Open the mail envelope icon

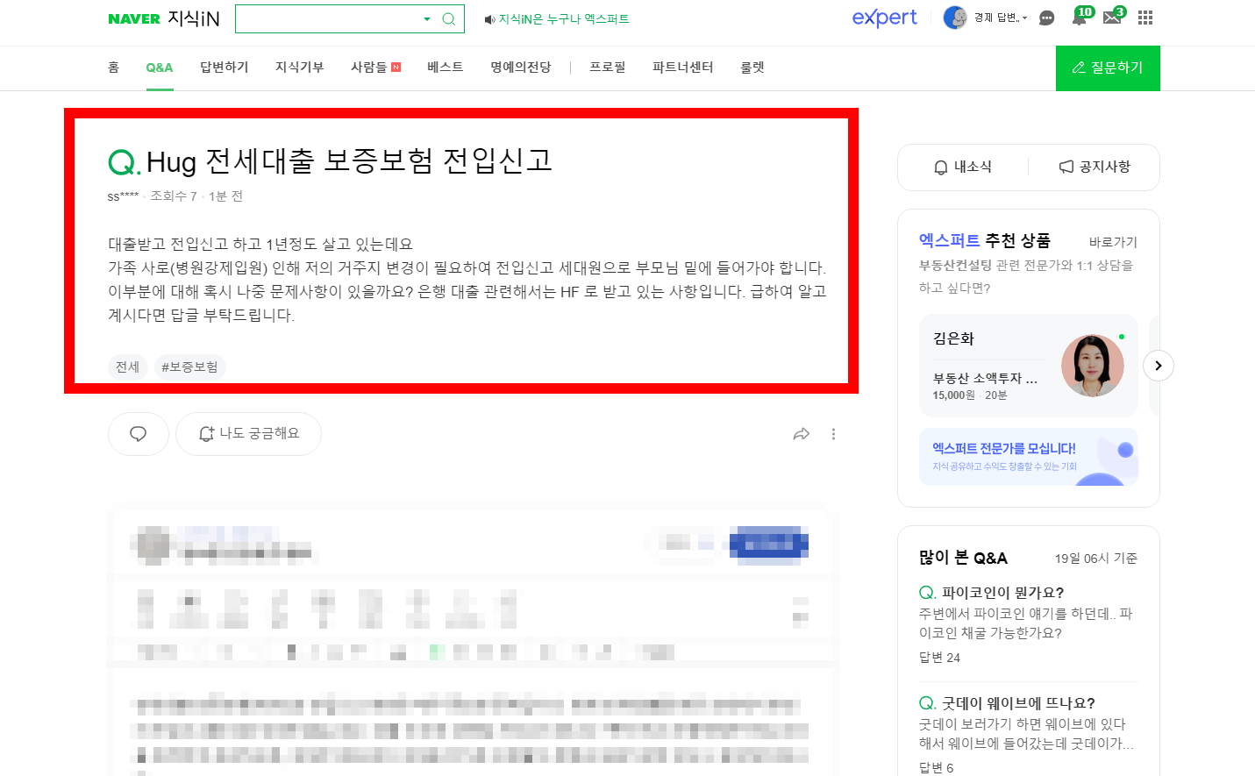(1113, 17)
